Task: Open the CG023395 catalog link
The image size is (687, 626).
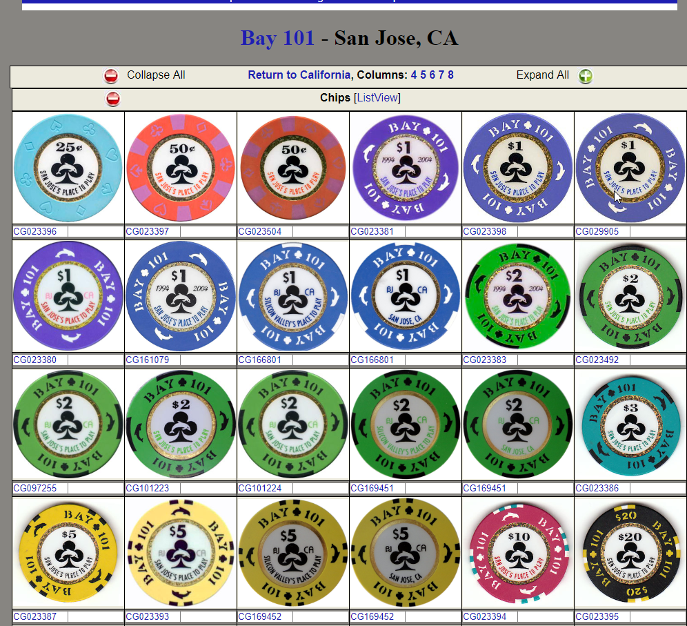Action: [597, 617]
